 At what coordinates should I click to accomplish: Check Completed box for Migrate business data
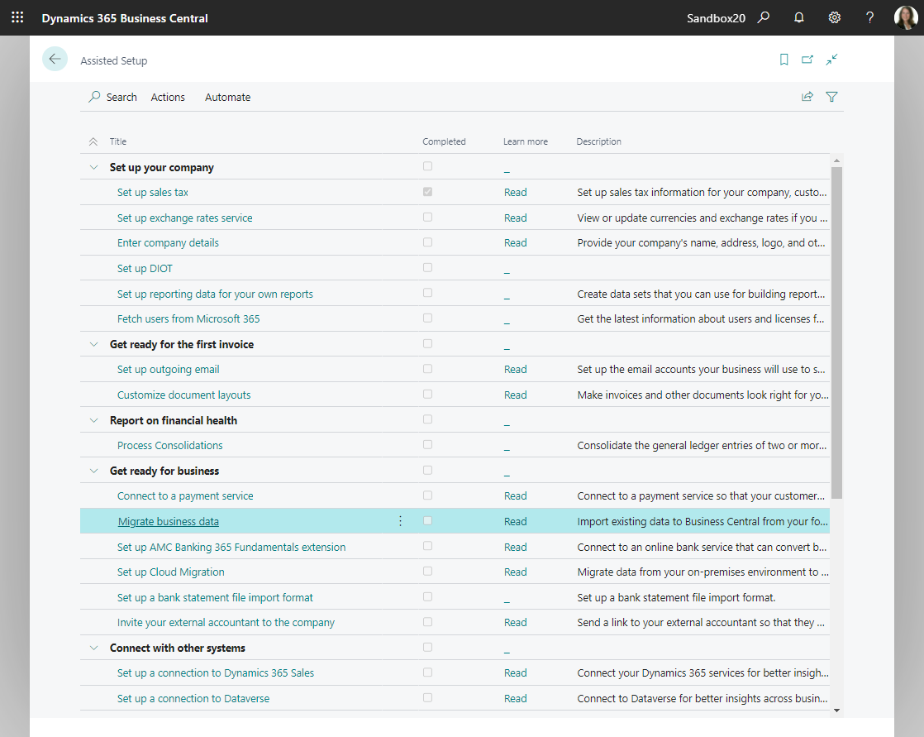[427, 521]
